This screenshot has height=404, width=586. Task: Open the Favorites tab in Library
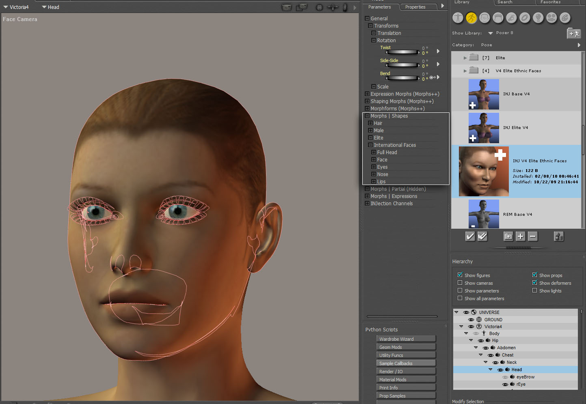550,2
